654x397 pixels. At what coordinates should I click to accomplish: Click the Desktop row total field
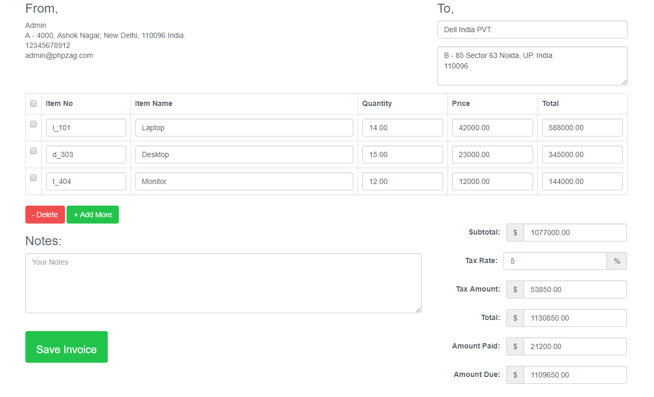tap(582, 154)
